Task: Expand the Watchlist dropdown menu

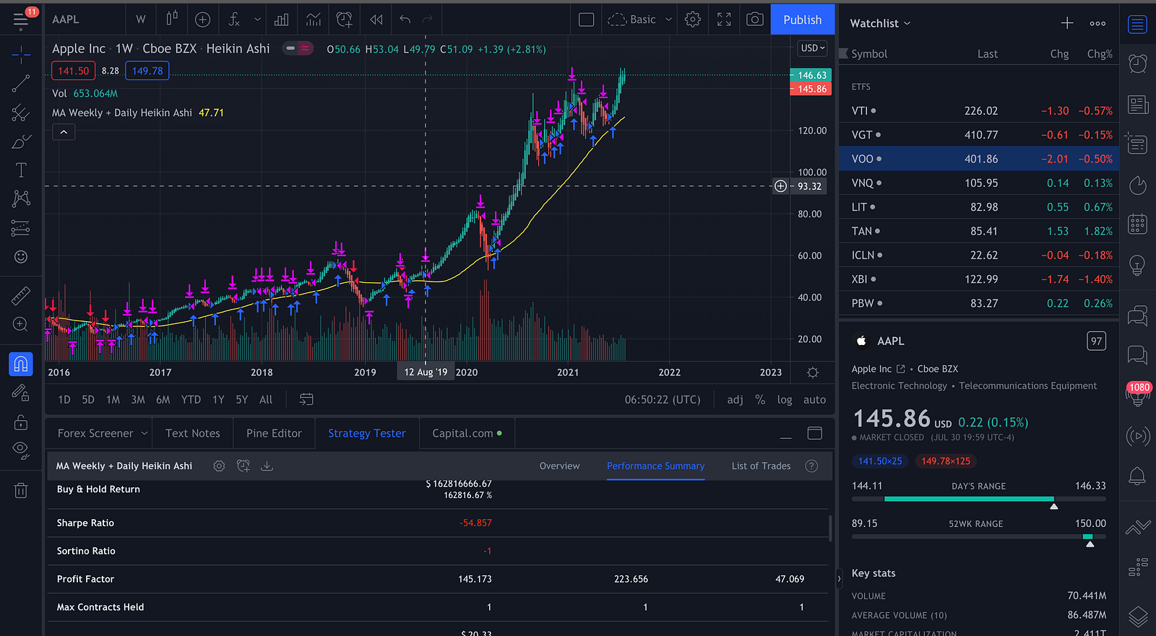Action: click(x=880, y=23)
